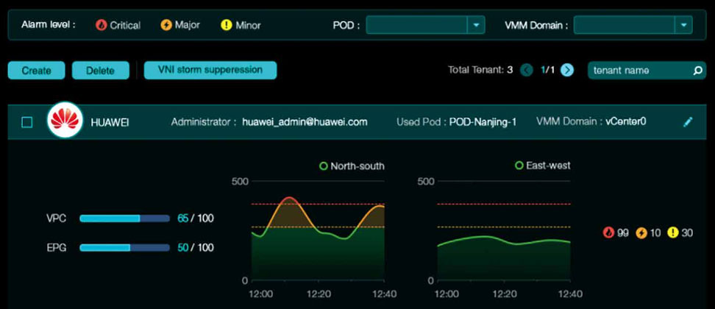
Task: Click the Minor alarm exclamation icon in header
Action: point(226,25)
